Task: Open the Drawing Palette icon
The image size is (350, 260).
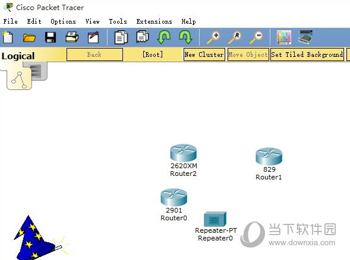Action: click(x=284, y=37)
